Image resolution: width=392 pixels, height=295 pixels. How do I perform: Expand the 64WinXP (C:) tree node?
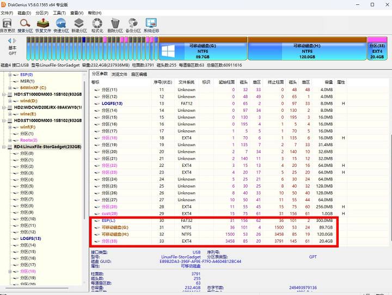click(x=10, y=88)
